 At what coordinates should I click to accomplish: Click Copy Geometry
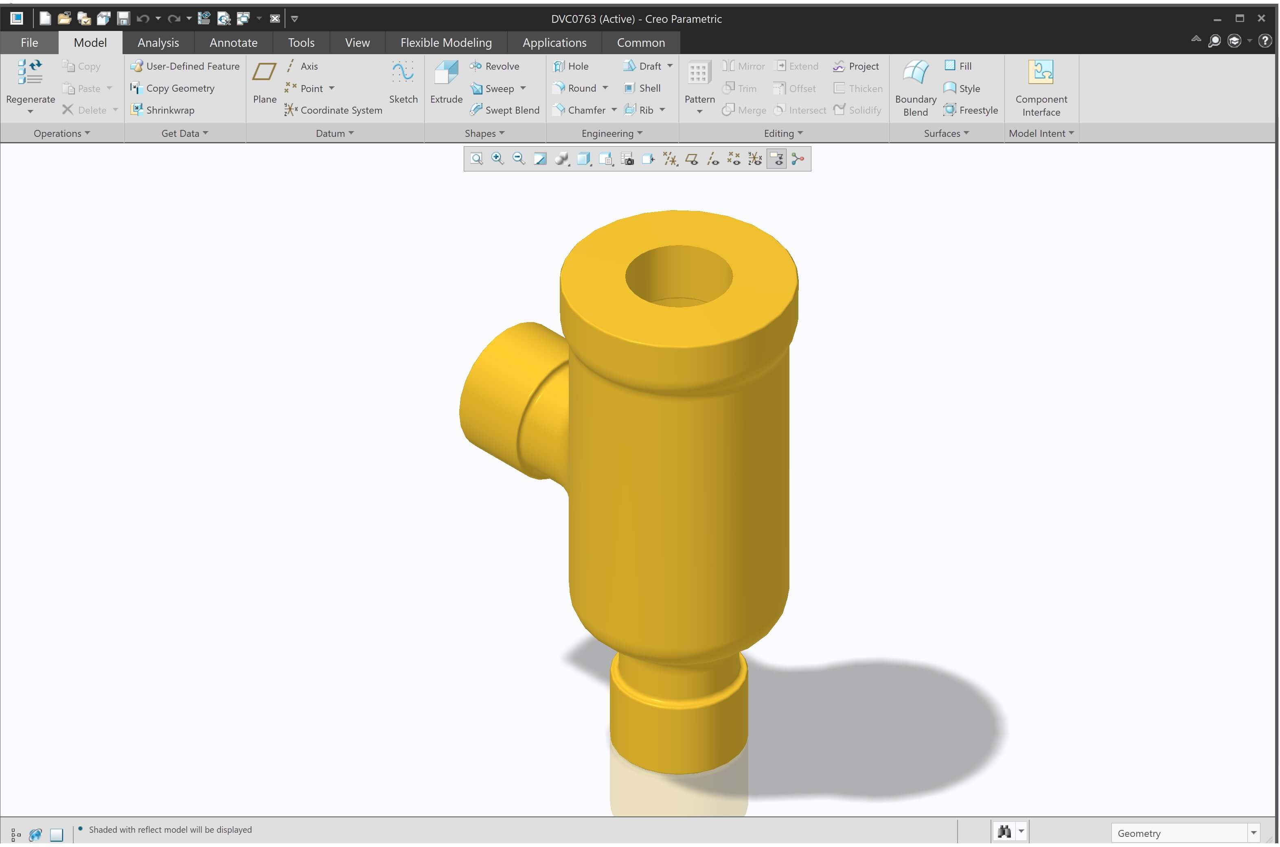coord(172,88)
